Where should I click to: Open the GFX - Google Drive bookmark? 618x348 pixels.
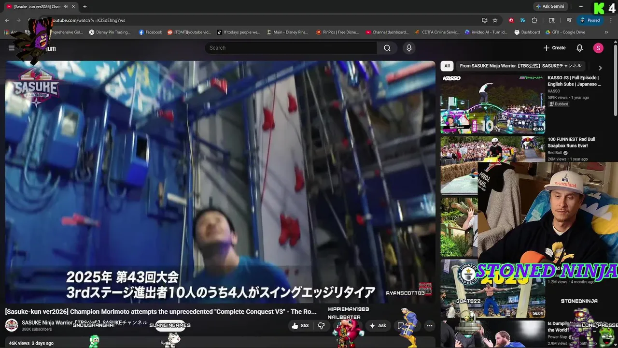[x=565, y=32]
